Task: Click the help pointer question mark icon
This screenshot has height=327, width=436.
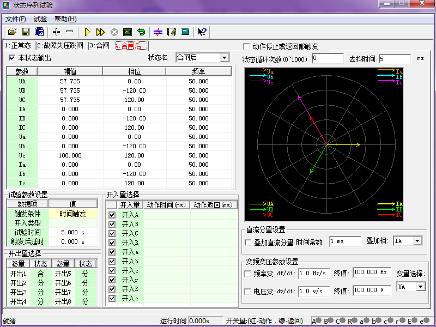Action: click(x=202, y=32)
